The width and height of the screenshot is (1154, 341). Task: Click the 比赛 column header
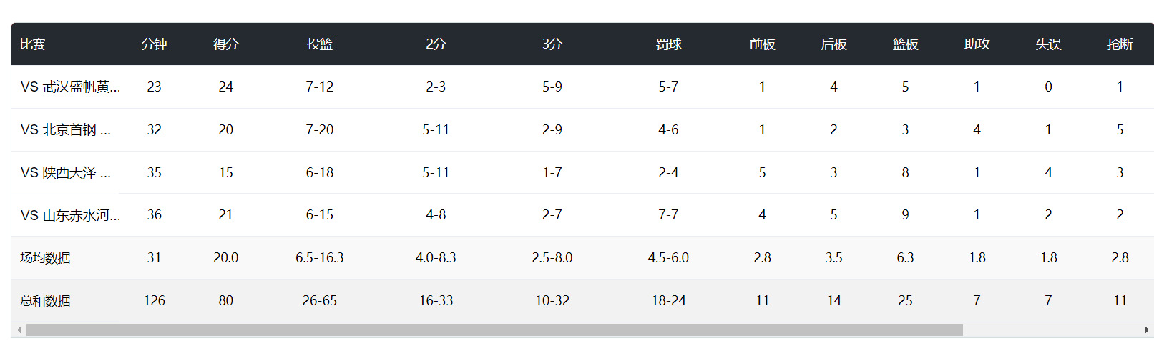click(33, 44)
